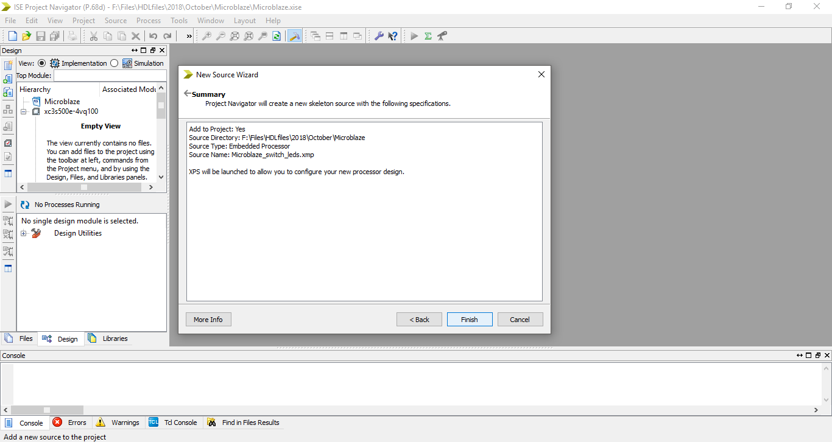Open the Process menu
Screen dimensions: 832x442
point(149,21)
